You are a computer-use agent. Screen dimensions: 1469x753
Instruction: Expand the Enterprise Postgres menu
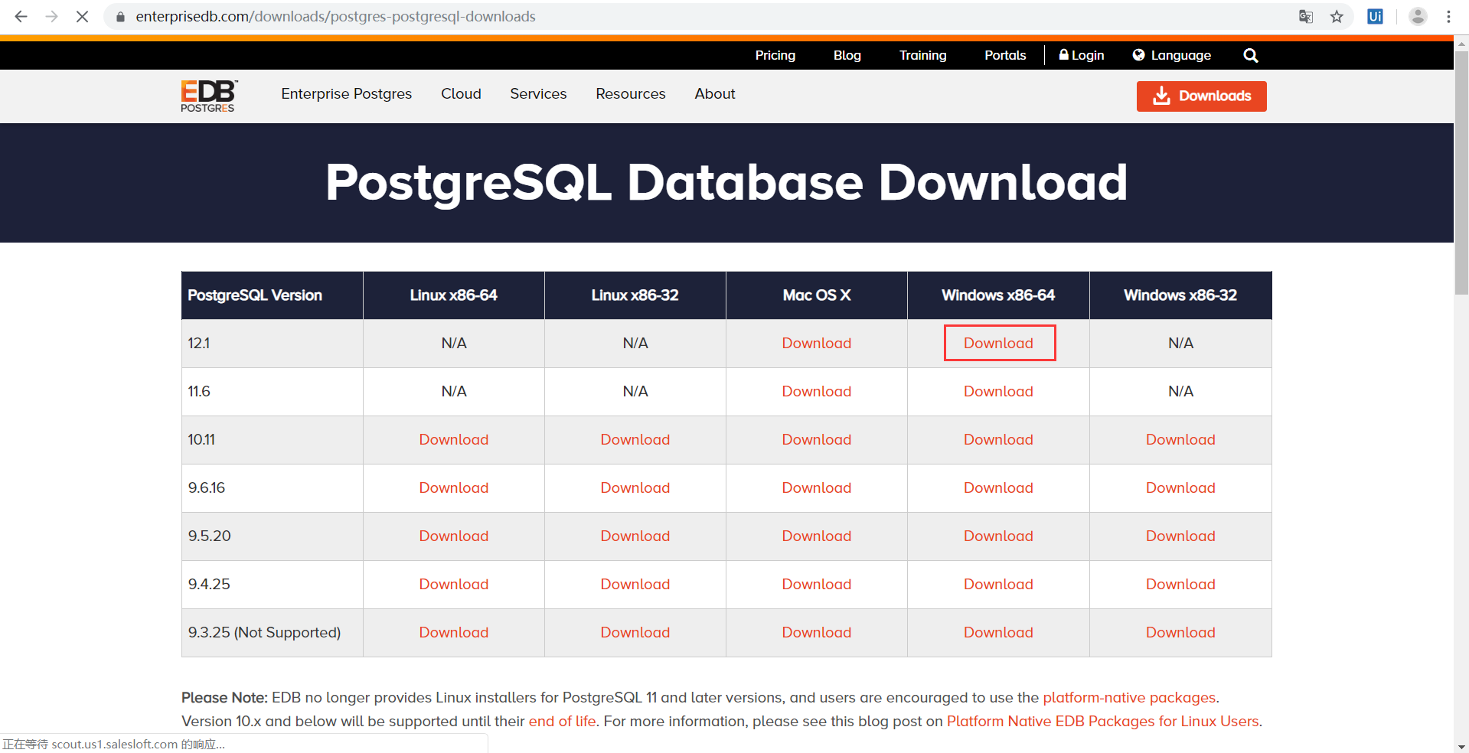[x=346, y=93]
